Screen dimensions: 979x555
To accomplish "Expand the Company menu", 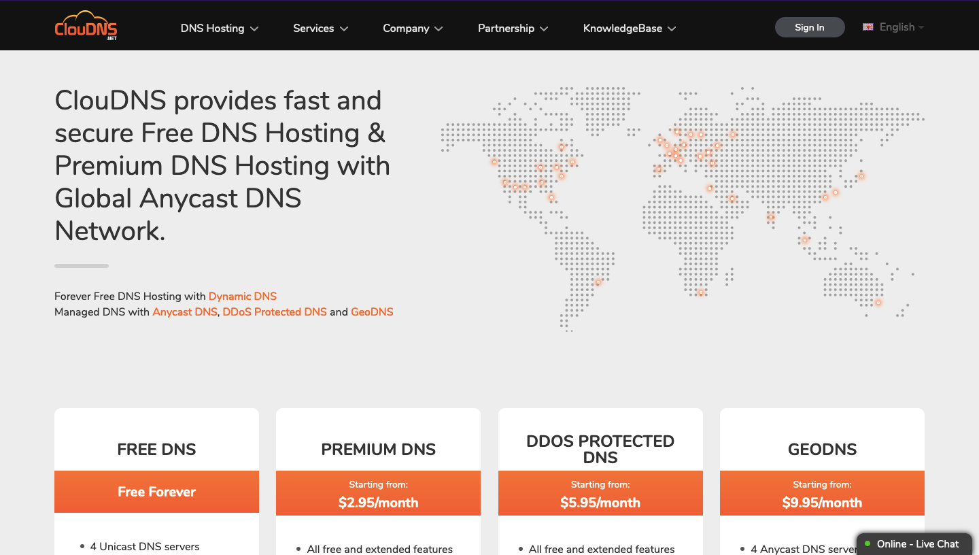I will 412,29.
